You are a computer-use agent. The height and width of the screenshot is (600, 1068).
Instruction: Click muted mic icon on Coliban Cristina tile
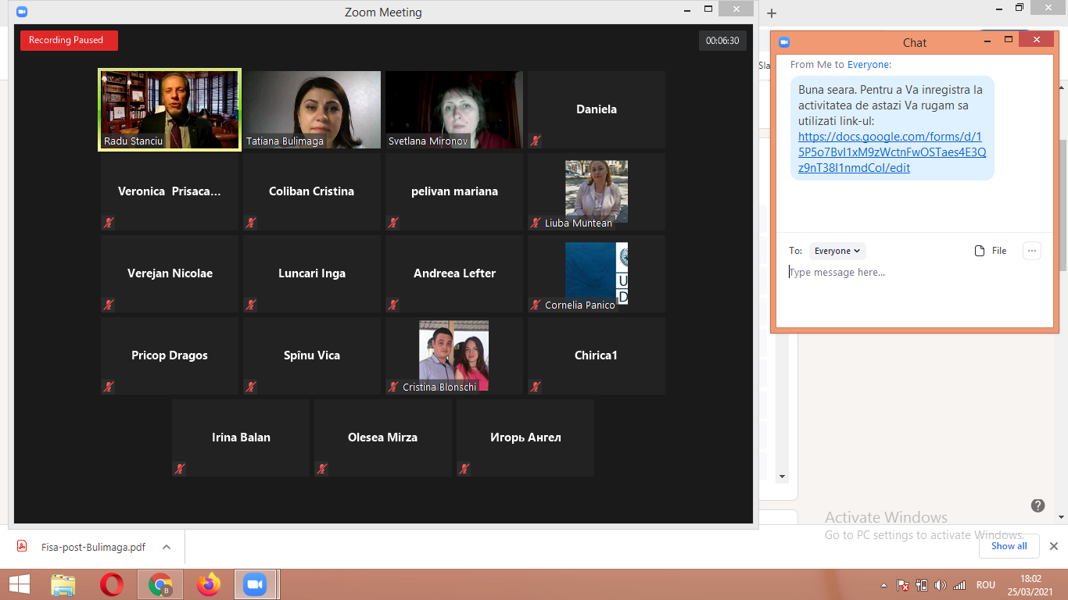point(251,223)
